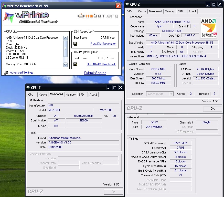224x197 pixels.
Task: Click the AMD Turion 64 X2 logo
Action: point(209,28)
